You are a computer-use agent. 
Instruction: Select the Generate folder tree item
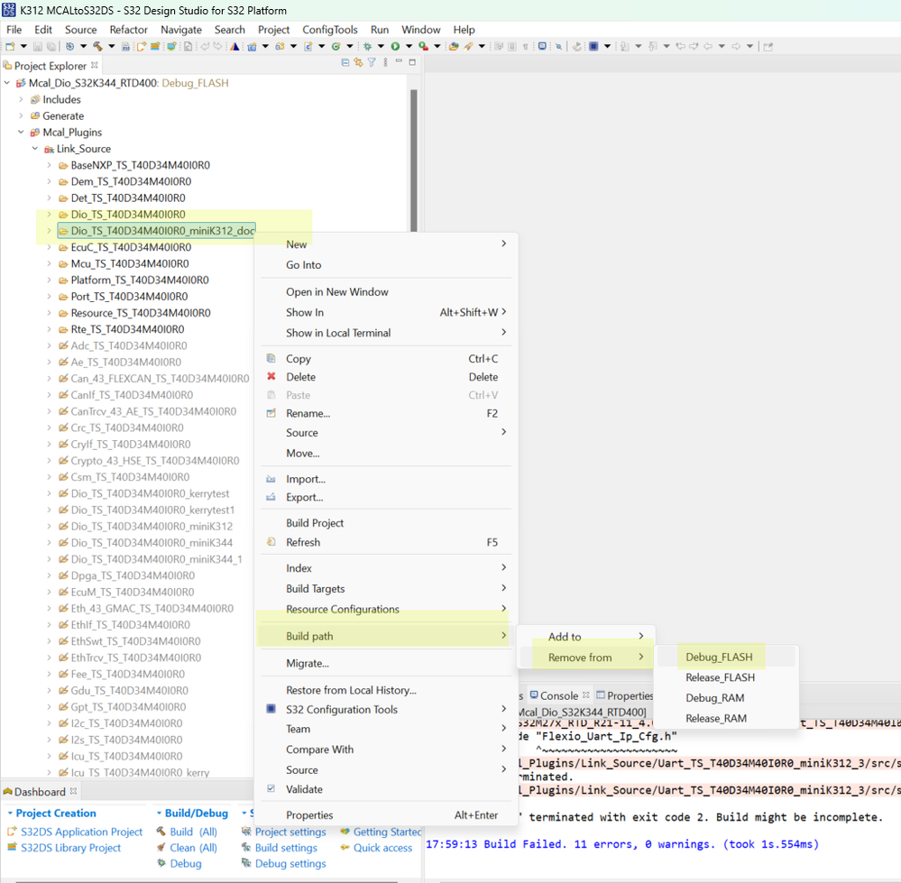pyautogui.click(x=62, y=116)
